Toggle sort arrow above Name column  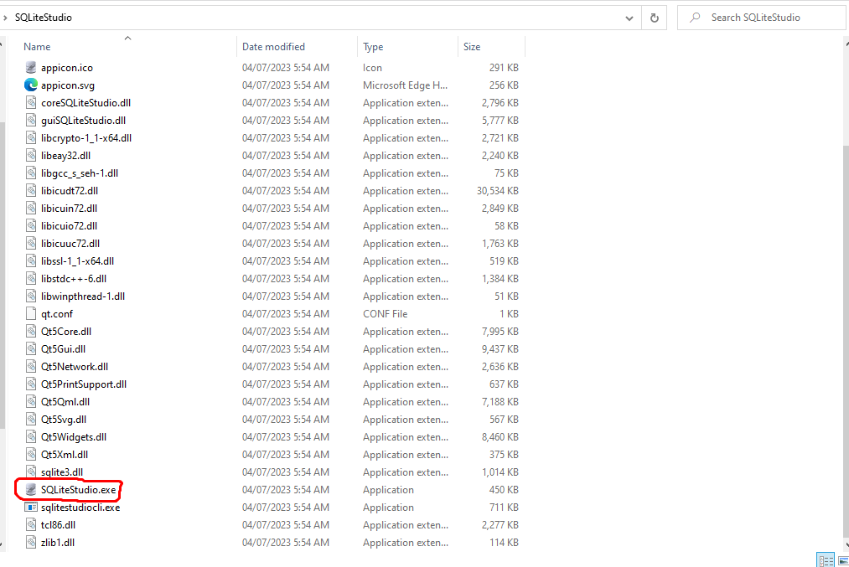pyautogui.click(x=127, y=38)
